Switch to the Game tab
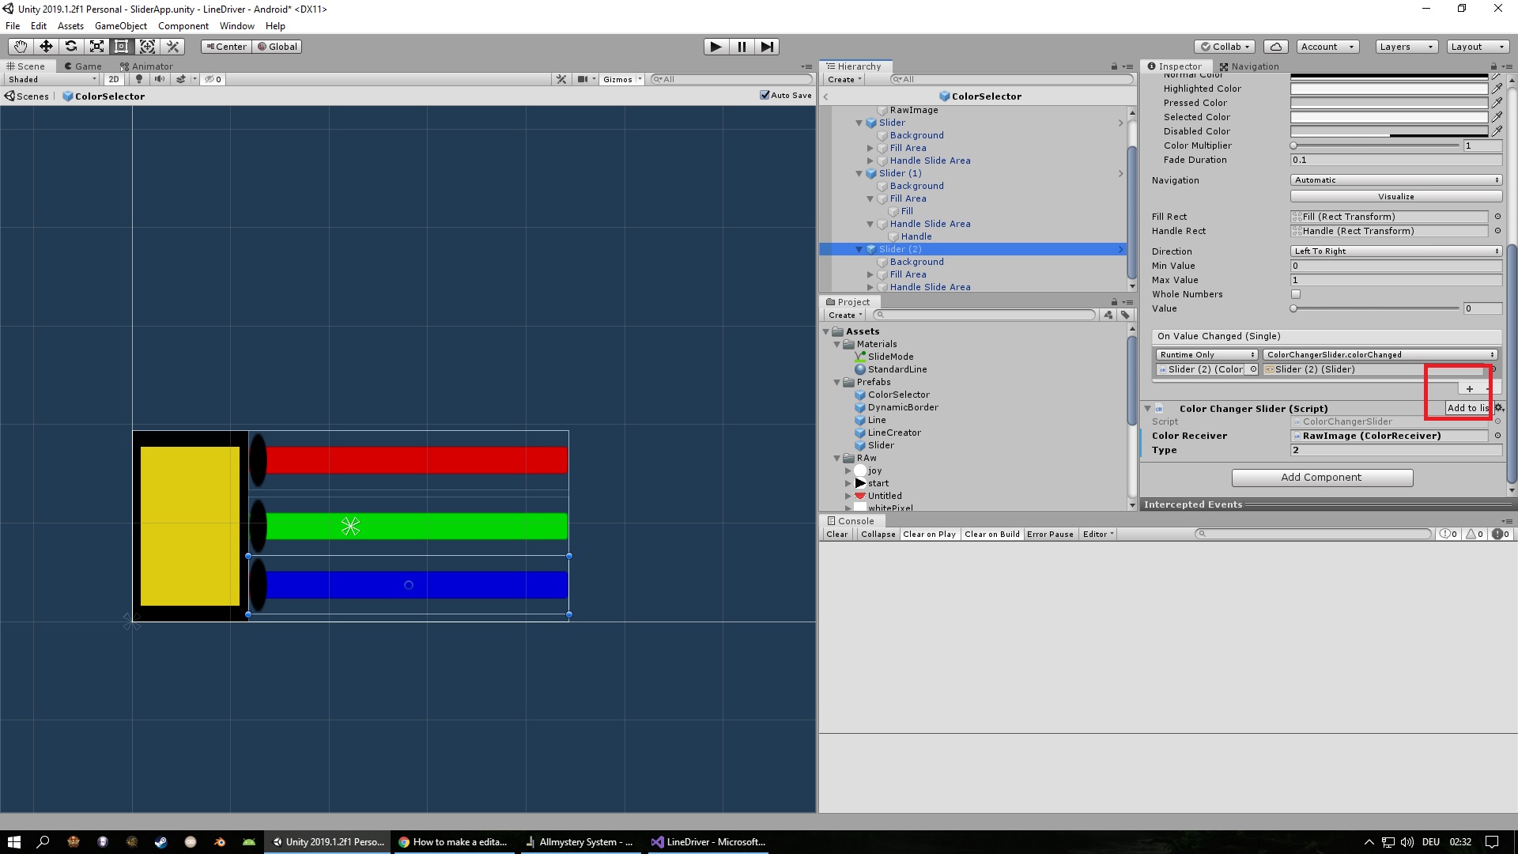The height and width of the screenshot is (854, 1518). (83, 66)
